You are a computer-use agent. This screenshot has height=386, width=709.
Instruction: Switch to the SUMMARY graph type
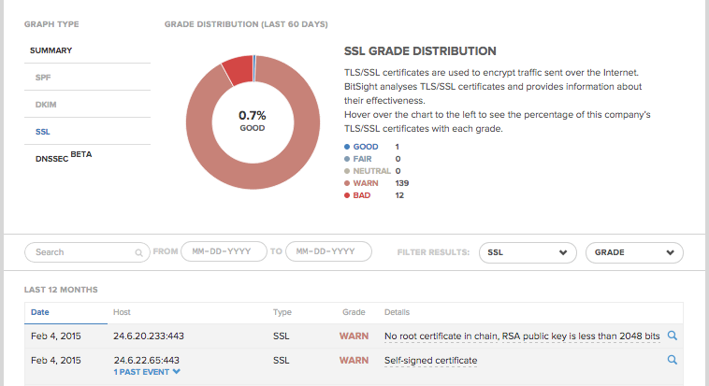(x=51, y=50)
